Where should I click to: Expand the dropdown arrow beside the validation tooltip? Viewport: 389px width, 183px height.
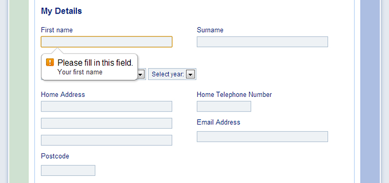coord(141,74)
